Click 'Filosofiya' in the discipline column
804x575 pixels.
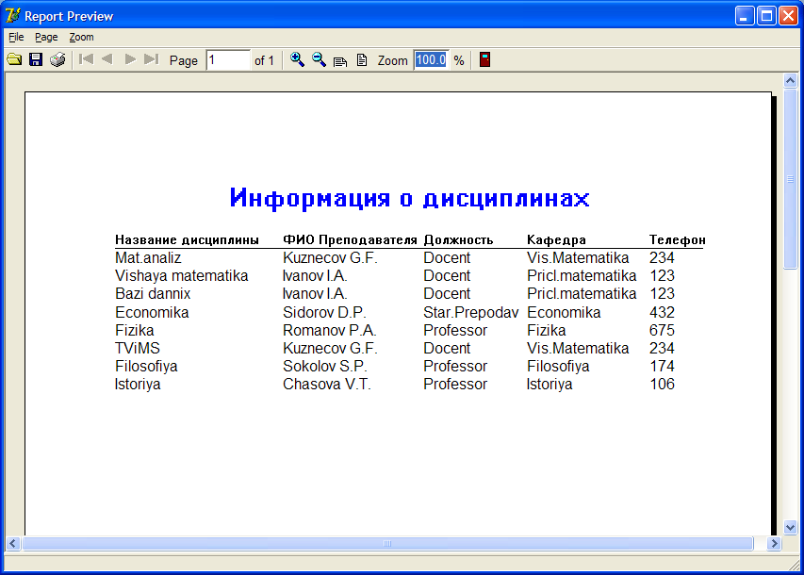(x=146, y=367)
